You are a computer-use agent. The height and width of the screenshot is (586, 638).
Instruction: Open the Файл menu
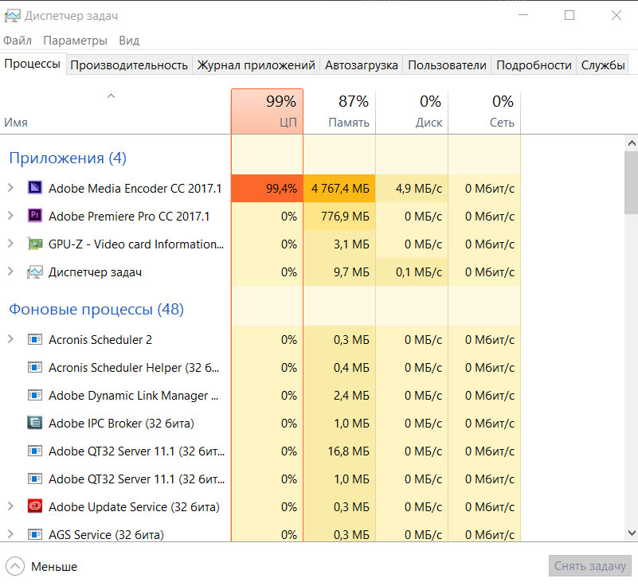point(18,41)
